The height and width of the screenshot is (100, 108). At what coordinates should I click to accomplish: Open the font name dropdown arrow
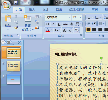pyautogui.click(x=70, y=17)
